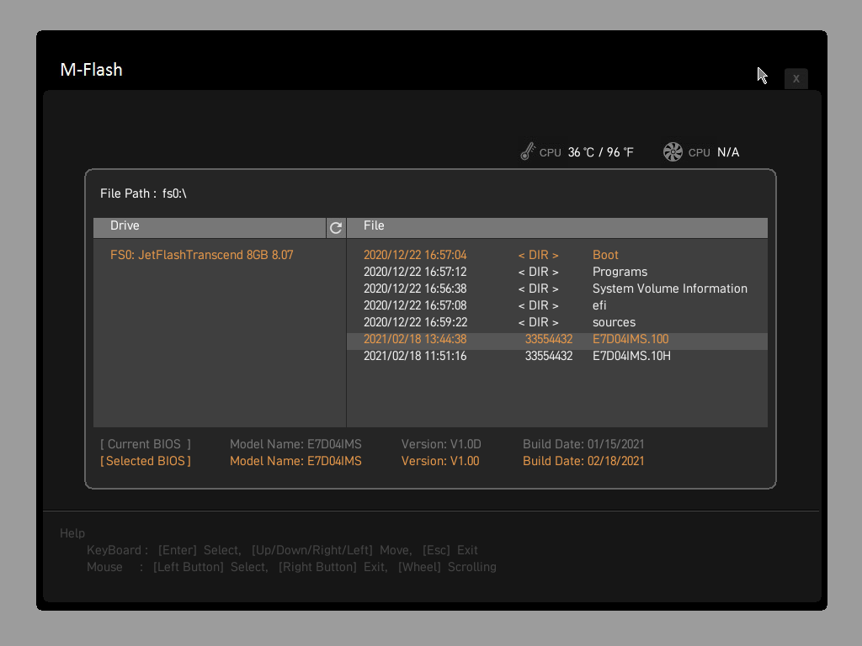Open the System Volume Information folder

tap(669, 289)
